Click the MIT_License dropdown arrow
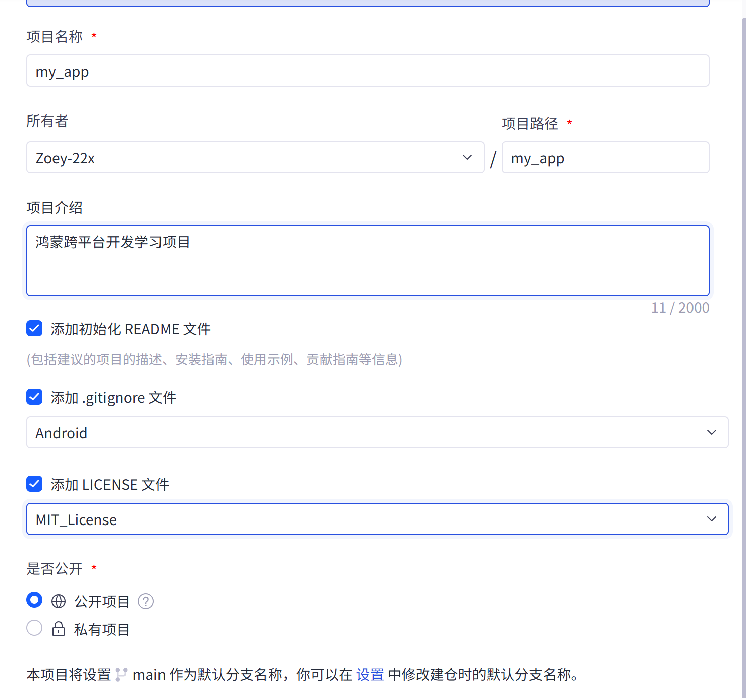Image resolution: width=746 pixels, height=698 pixels. [x=712, y=519]
